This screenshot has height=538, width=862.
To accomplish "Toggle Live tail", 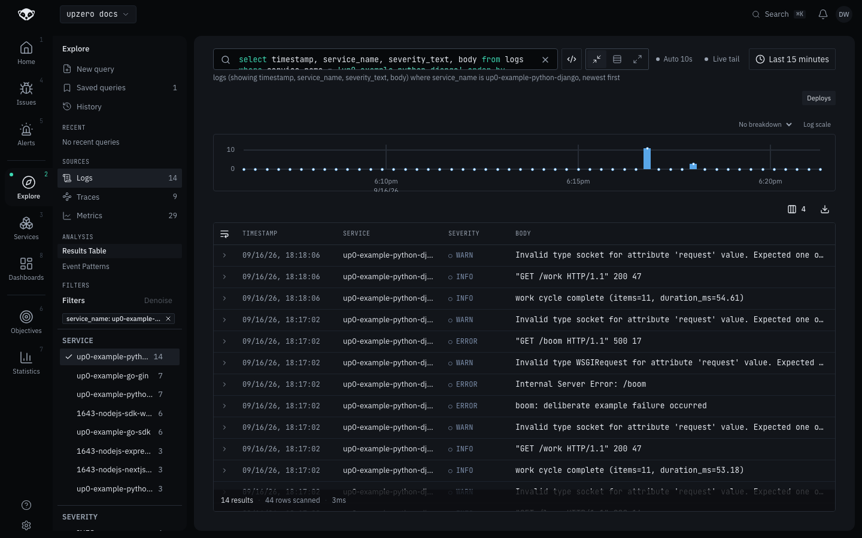I will click(722, 59).
